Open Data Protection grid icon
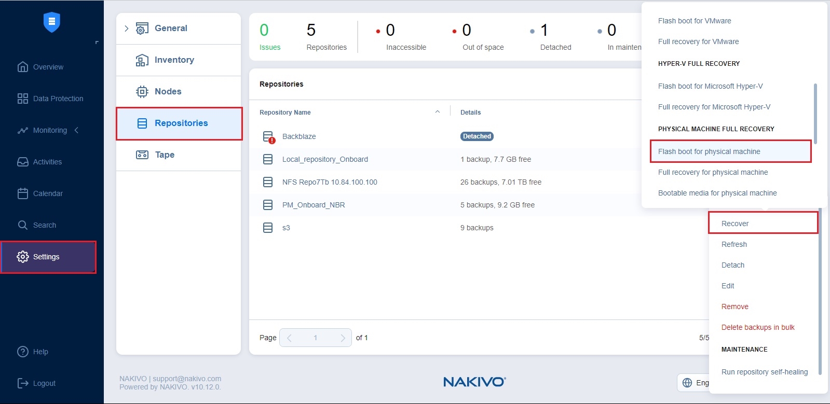 [22, 99]
